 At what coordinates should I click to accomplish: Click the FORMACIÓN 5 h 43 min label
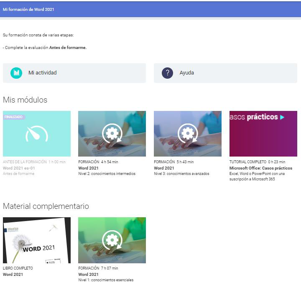(174, 162)
